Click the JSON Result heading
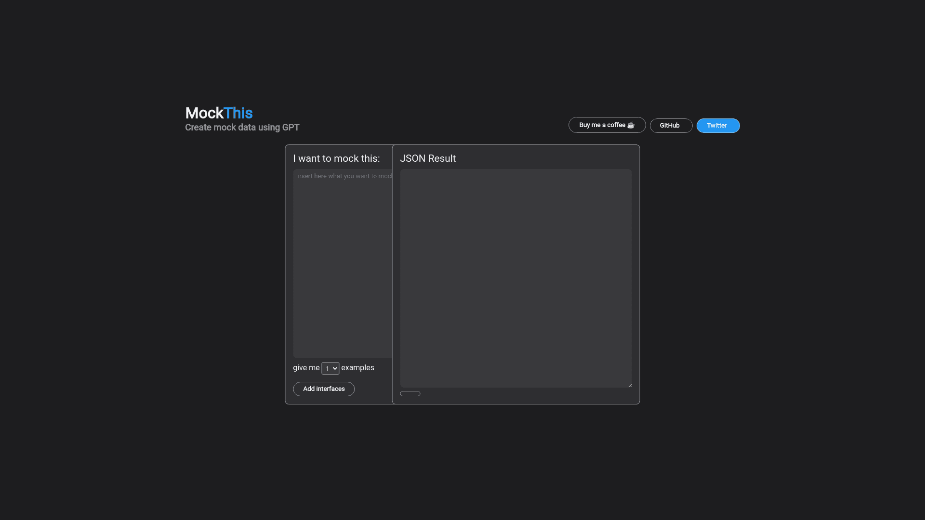Screen dimensions: 925x520 (x=428, y=158)
